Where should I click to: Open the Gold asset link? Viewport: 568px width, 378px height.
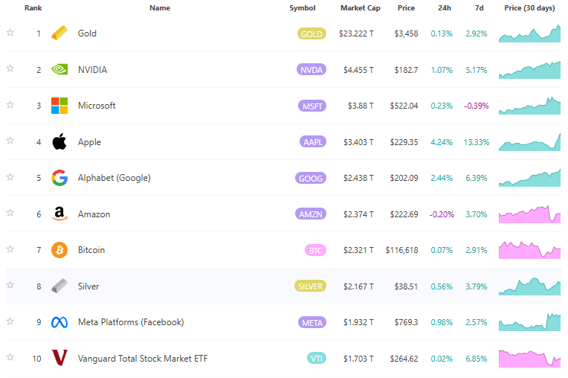click(x=87, y=33)
